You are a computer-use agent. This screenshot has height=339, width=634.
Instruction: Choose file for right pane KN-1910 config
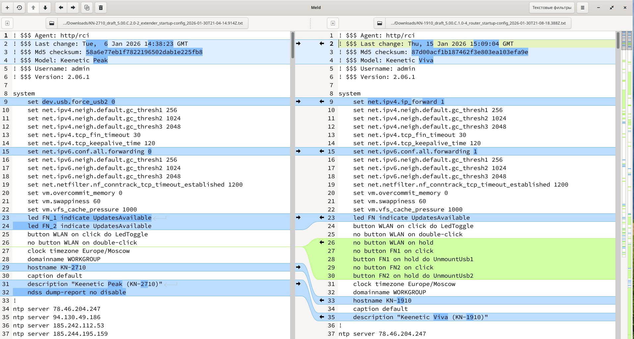click(478, 23)
